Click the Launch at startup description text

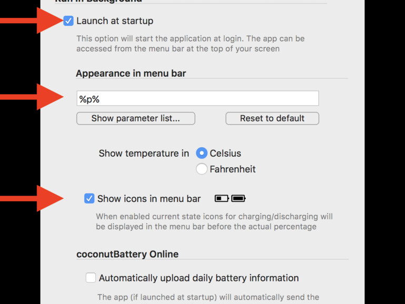click(x=190, y=44)
